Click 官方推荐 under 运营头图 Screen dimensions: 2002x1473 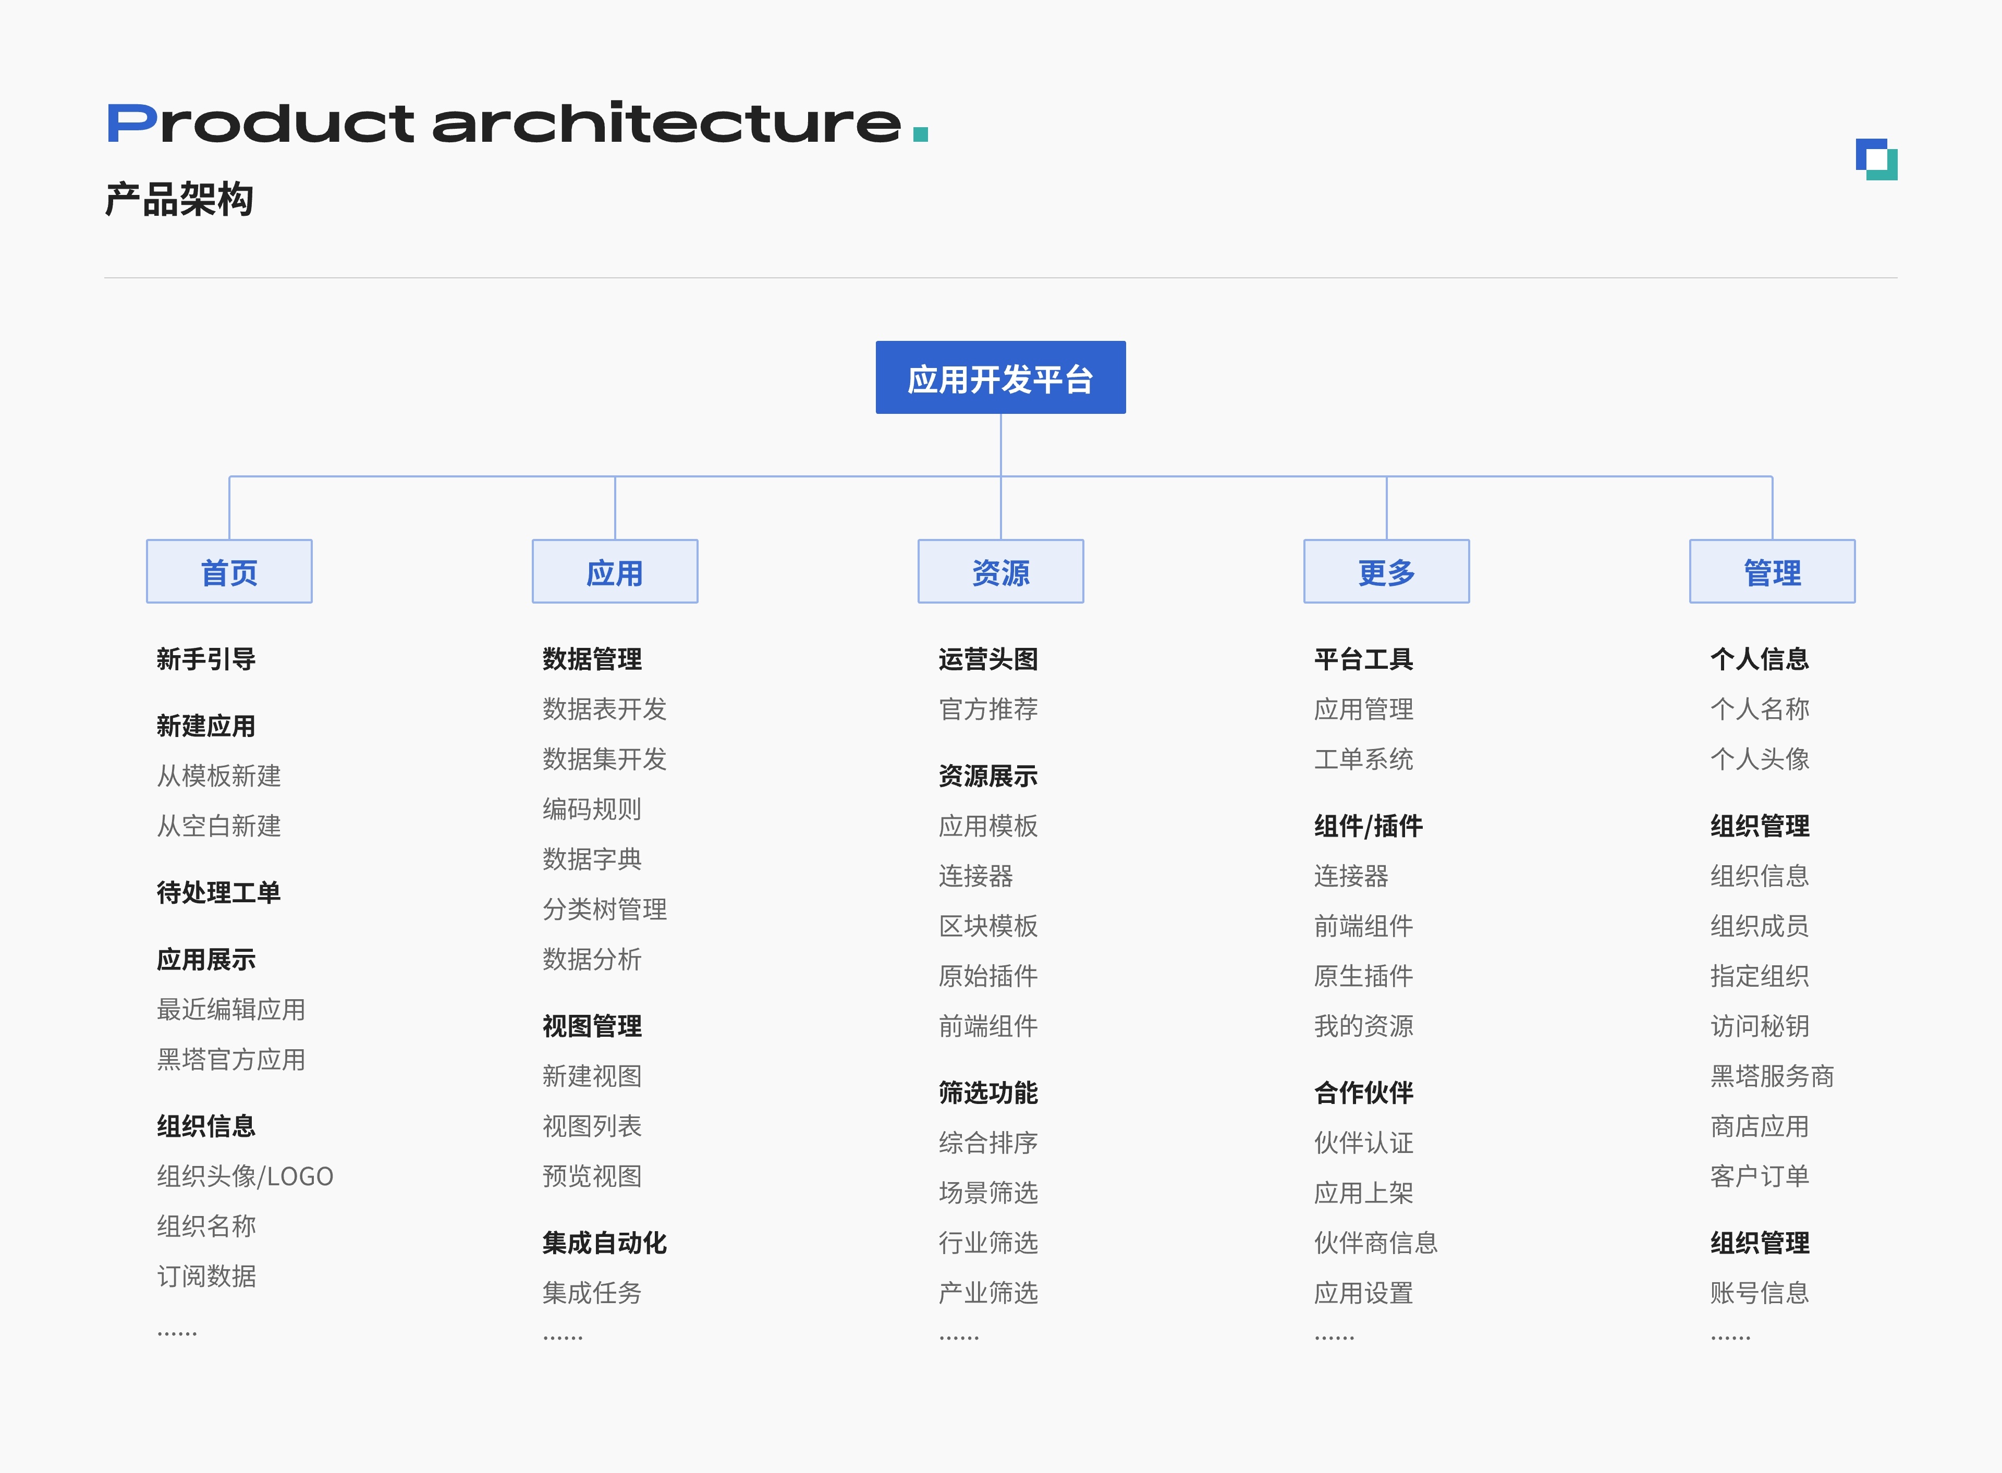(x=987, y=709)
